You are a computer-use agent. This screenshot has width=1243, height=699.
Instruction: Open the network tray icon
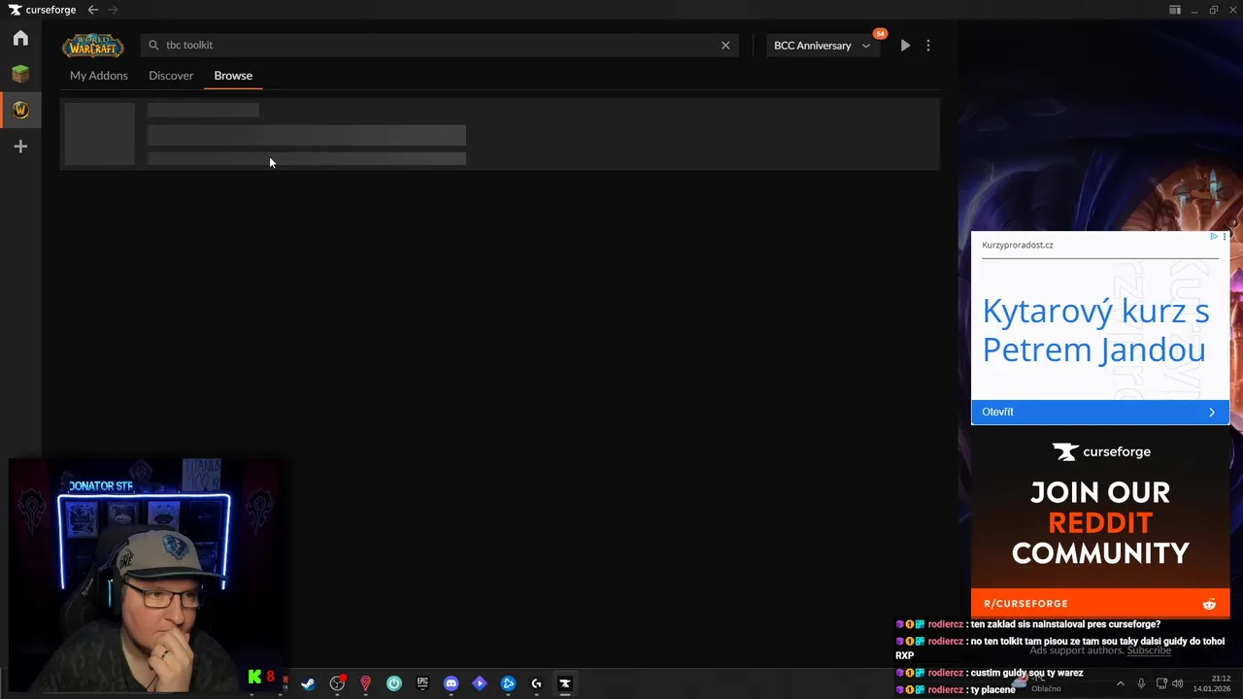(1161, 683)
